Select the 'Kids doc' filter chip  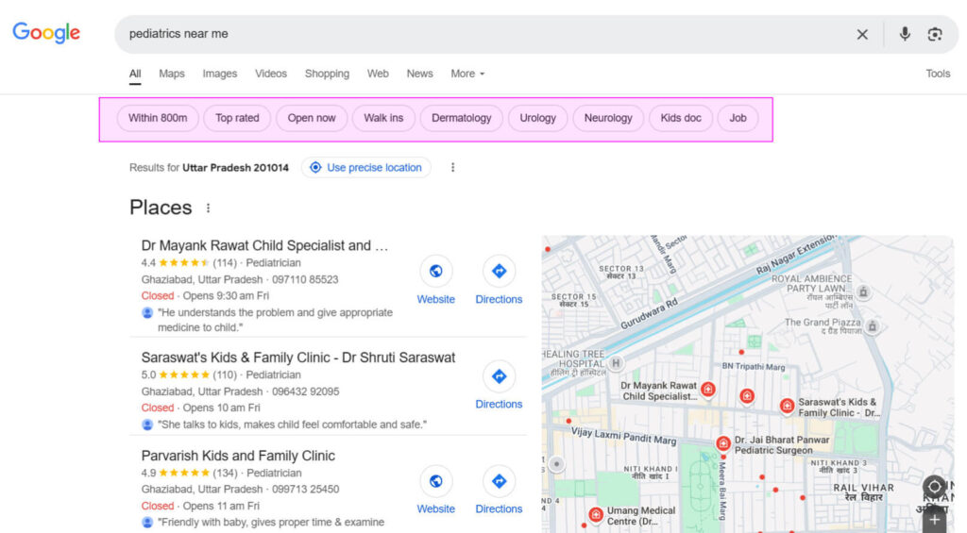point(681,118)
